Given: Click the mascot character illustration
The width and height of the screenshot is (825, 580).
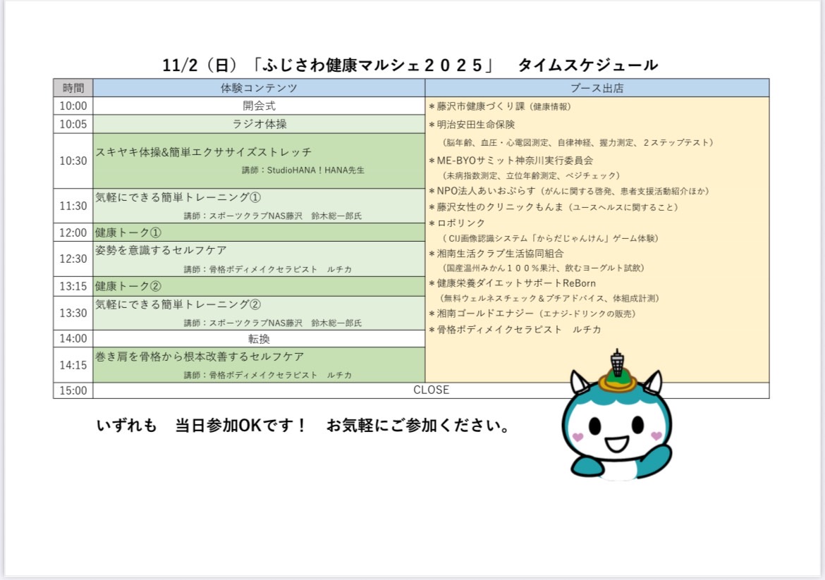Looking at the screenshot, I should pos(616,430).
